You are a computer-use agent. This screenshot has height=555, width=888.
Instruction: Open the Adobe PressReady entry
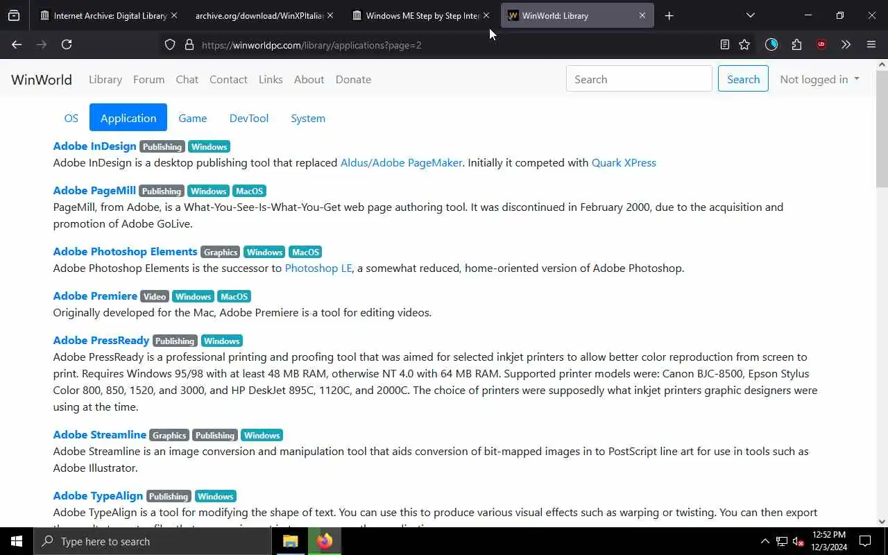101,340
